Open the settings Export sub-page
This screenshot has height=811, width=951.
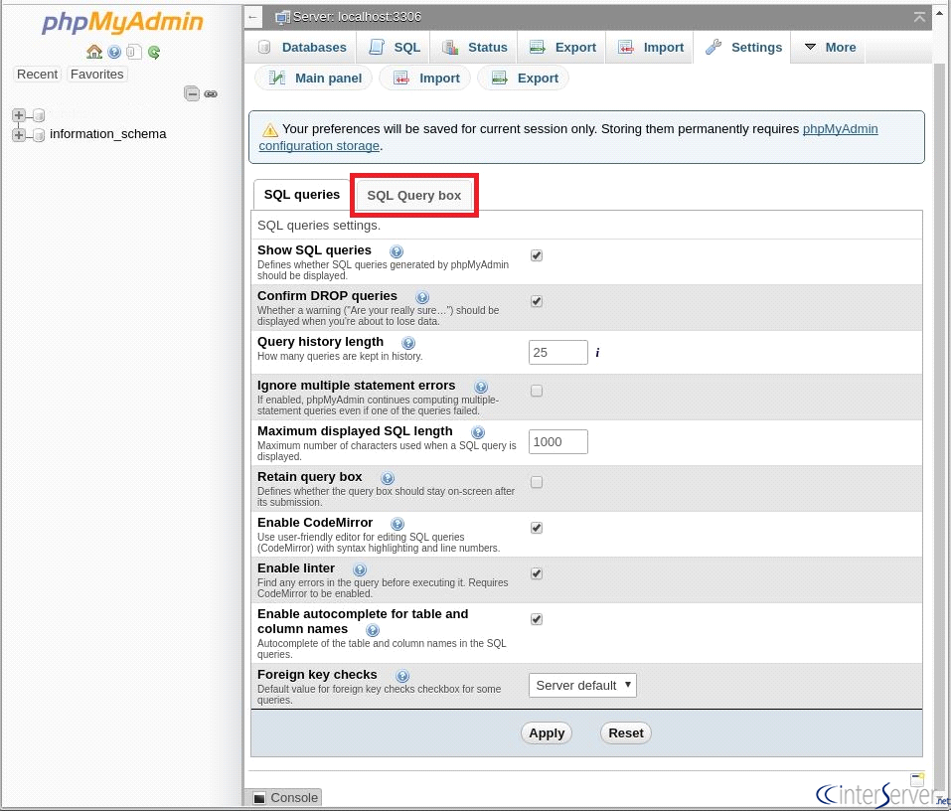(x=524, y=79)
